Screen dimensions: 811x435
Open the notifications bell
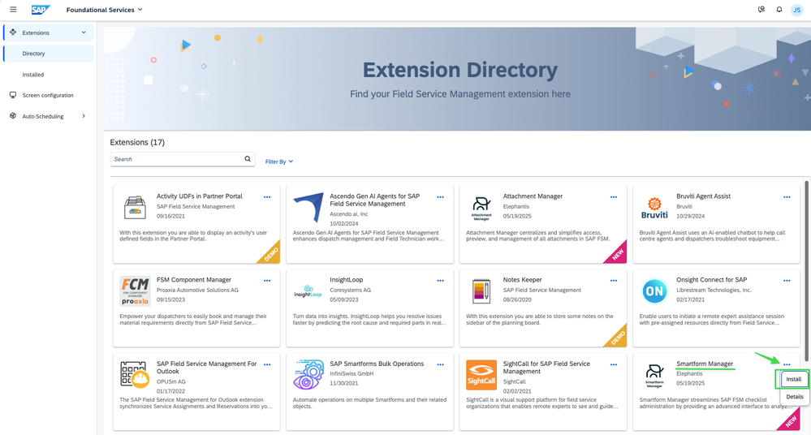779,10
